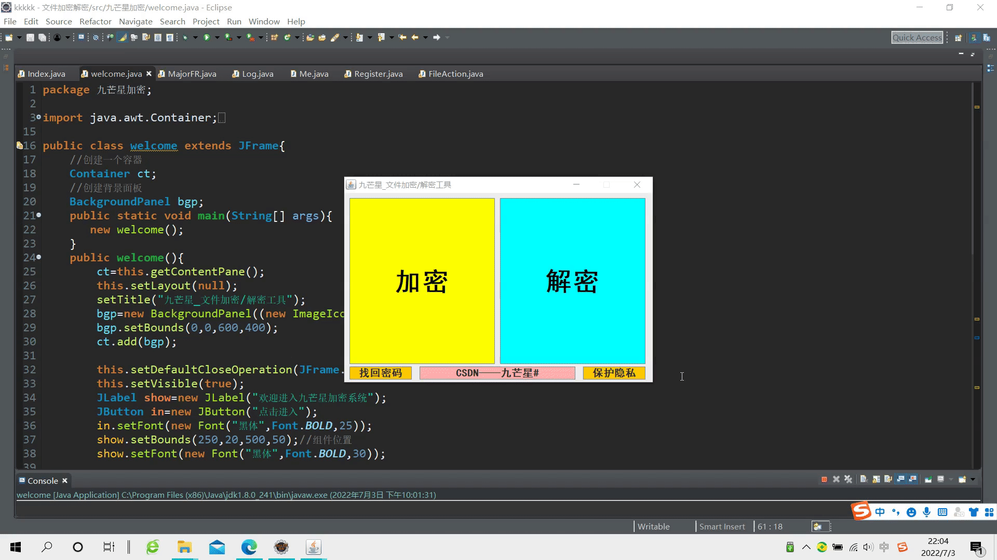The image size is (997, 560).
Task: Open the New wizard dropdown arrow
Action: click(x=19, y=37)
